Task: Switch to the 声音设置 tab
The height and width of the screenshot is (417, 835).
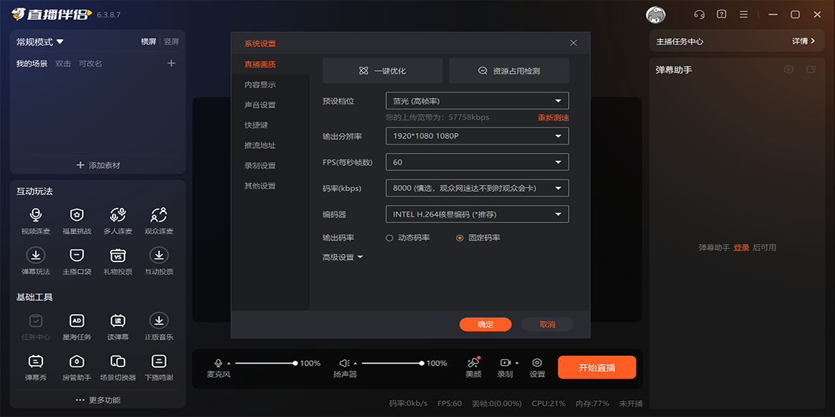Action: 260,105
